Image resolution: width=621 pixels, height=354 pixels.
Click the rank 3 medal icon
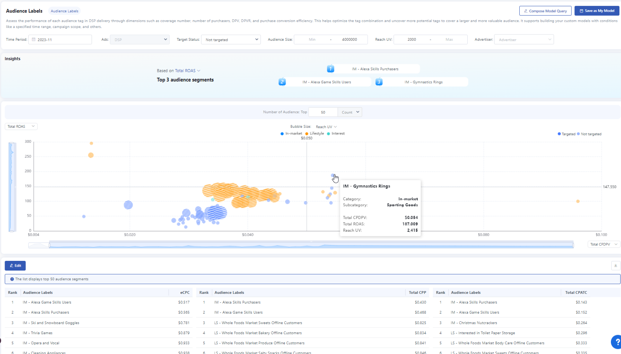click(379, 82)
